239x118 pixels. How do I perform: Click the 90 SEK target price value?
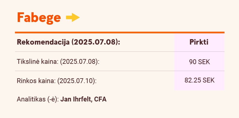[199, 62]
